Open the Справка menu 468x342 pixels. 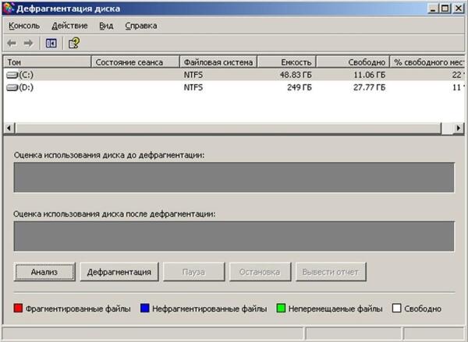point(140,26)
